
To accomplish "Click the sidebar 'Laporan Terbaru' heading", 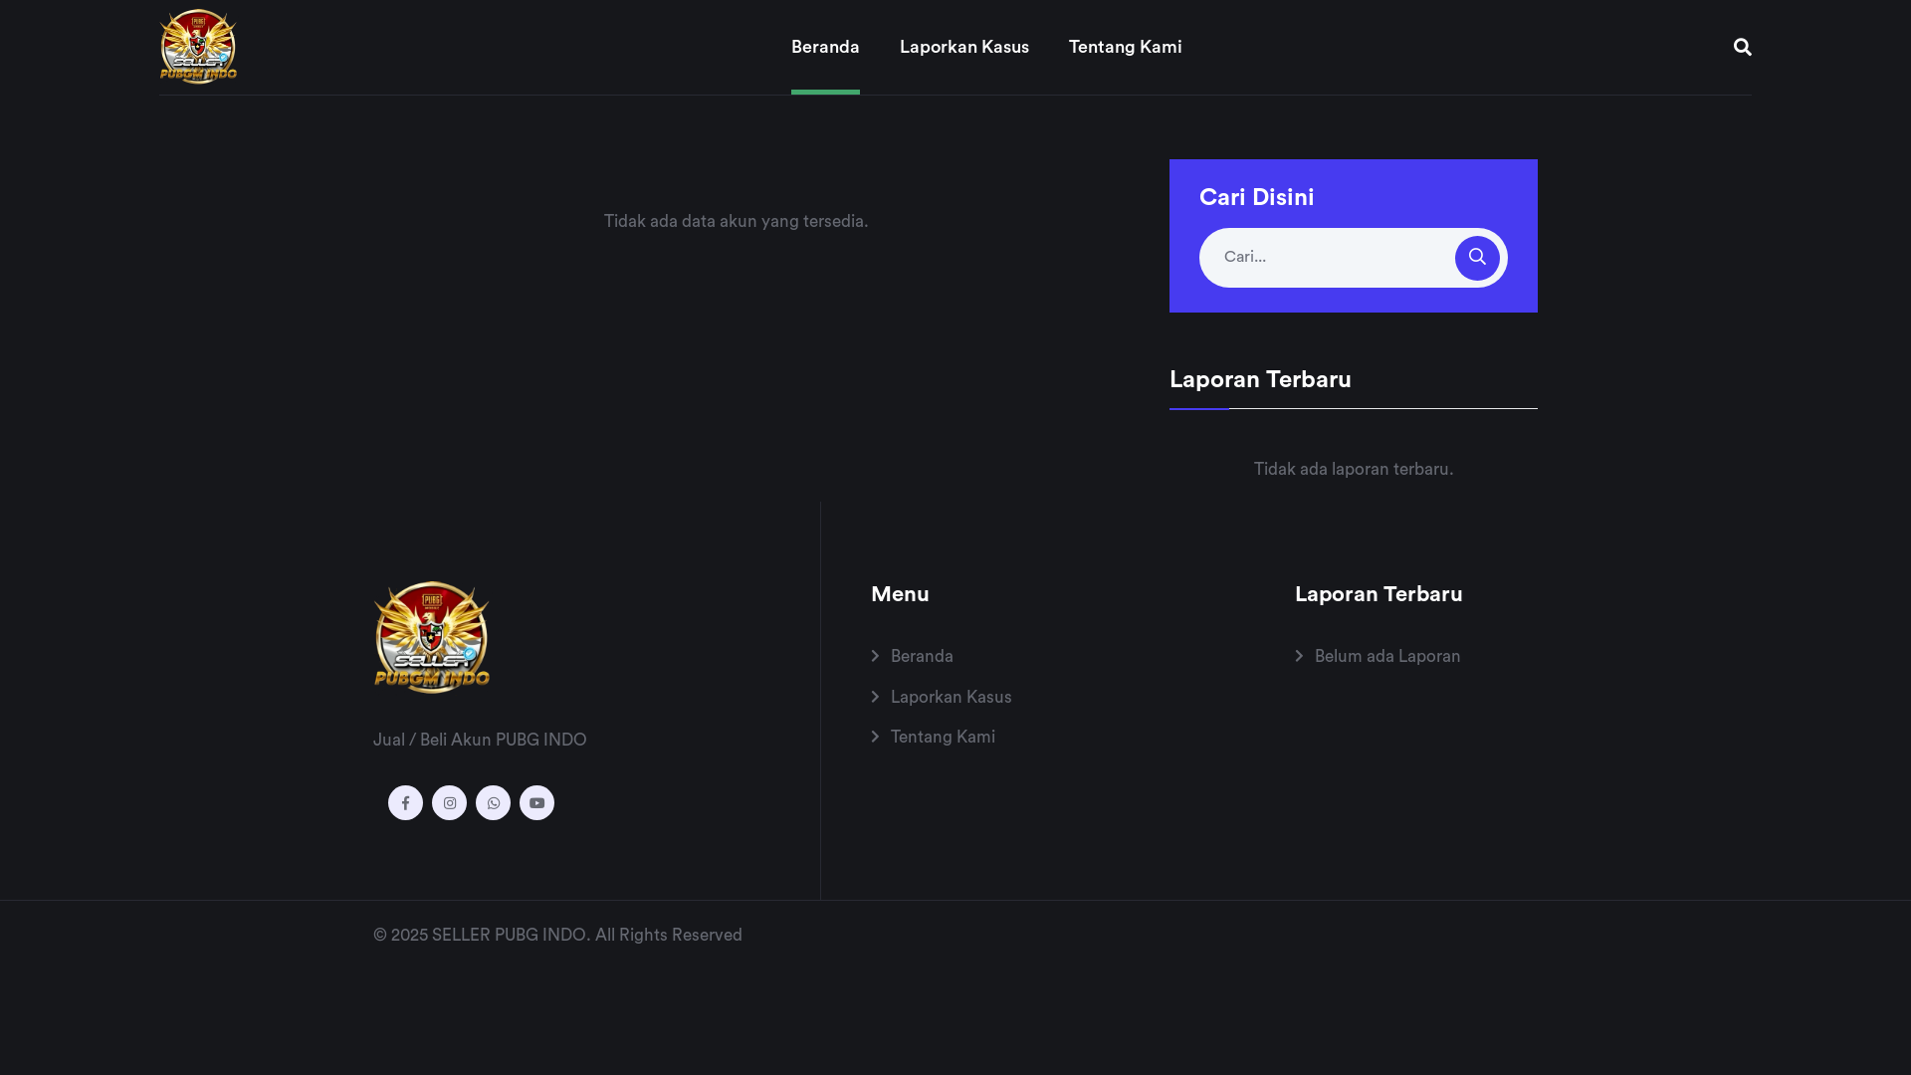I will click(1260, 379).
